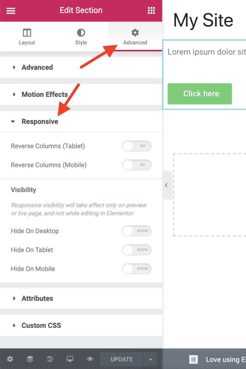
Task: Open the Navigator layers icon
Action: (x=30, y=359)
